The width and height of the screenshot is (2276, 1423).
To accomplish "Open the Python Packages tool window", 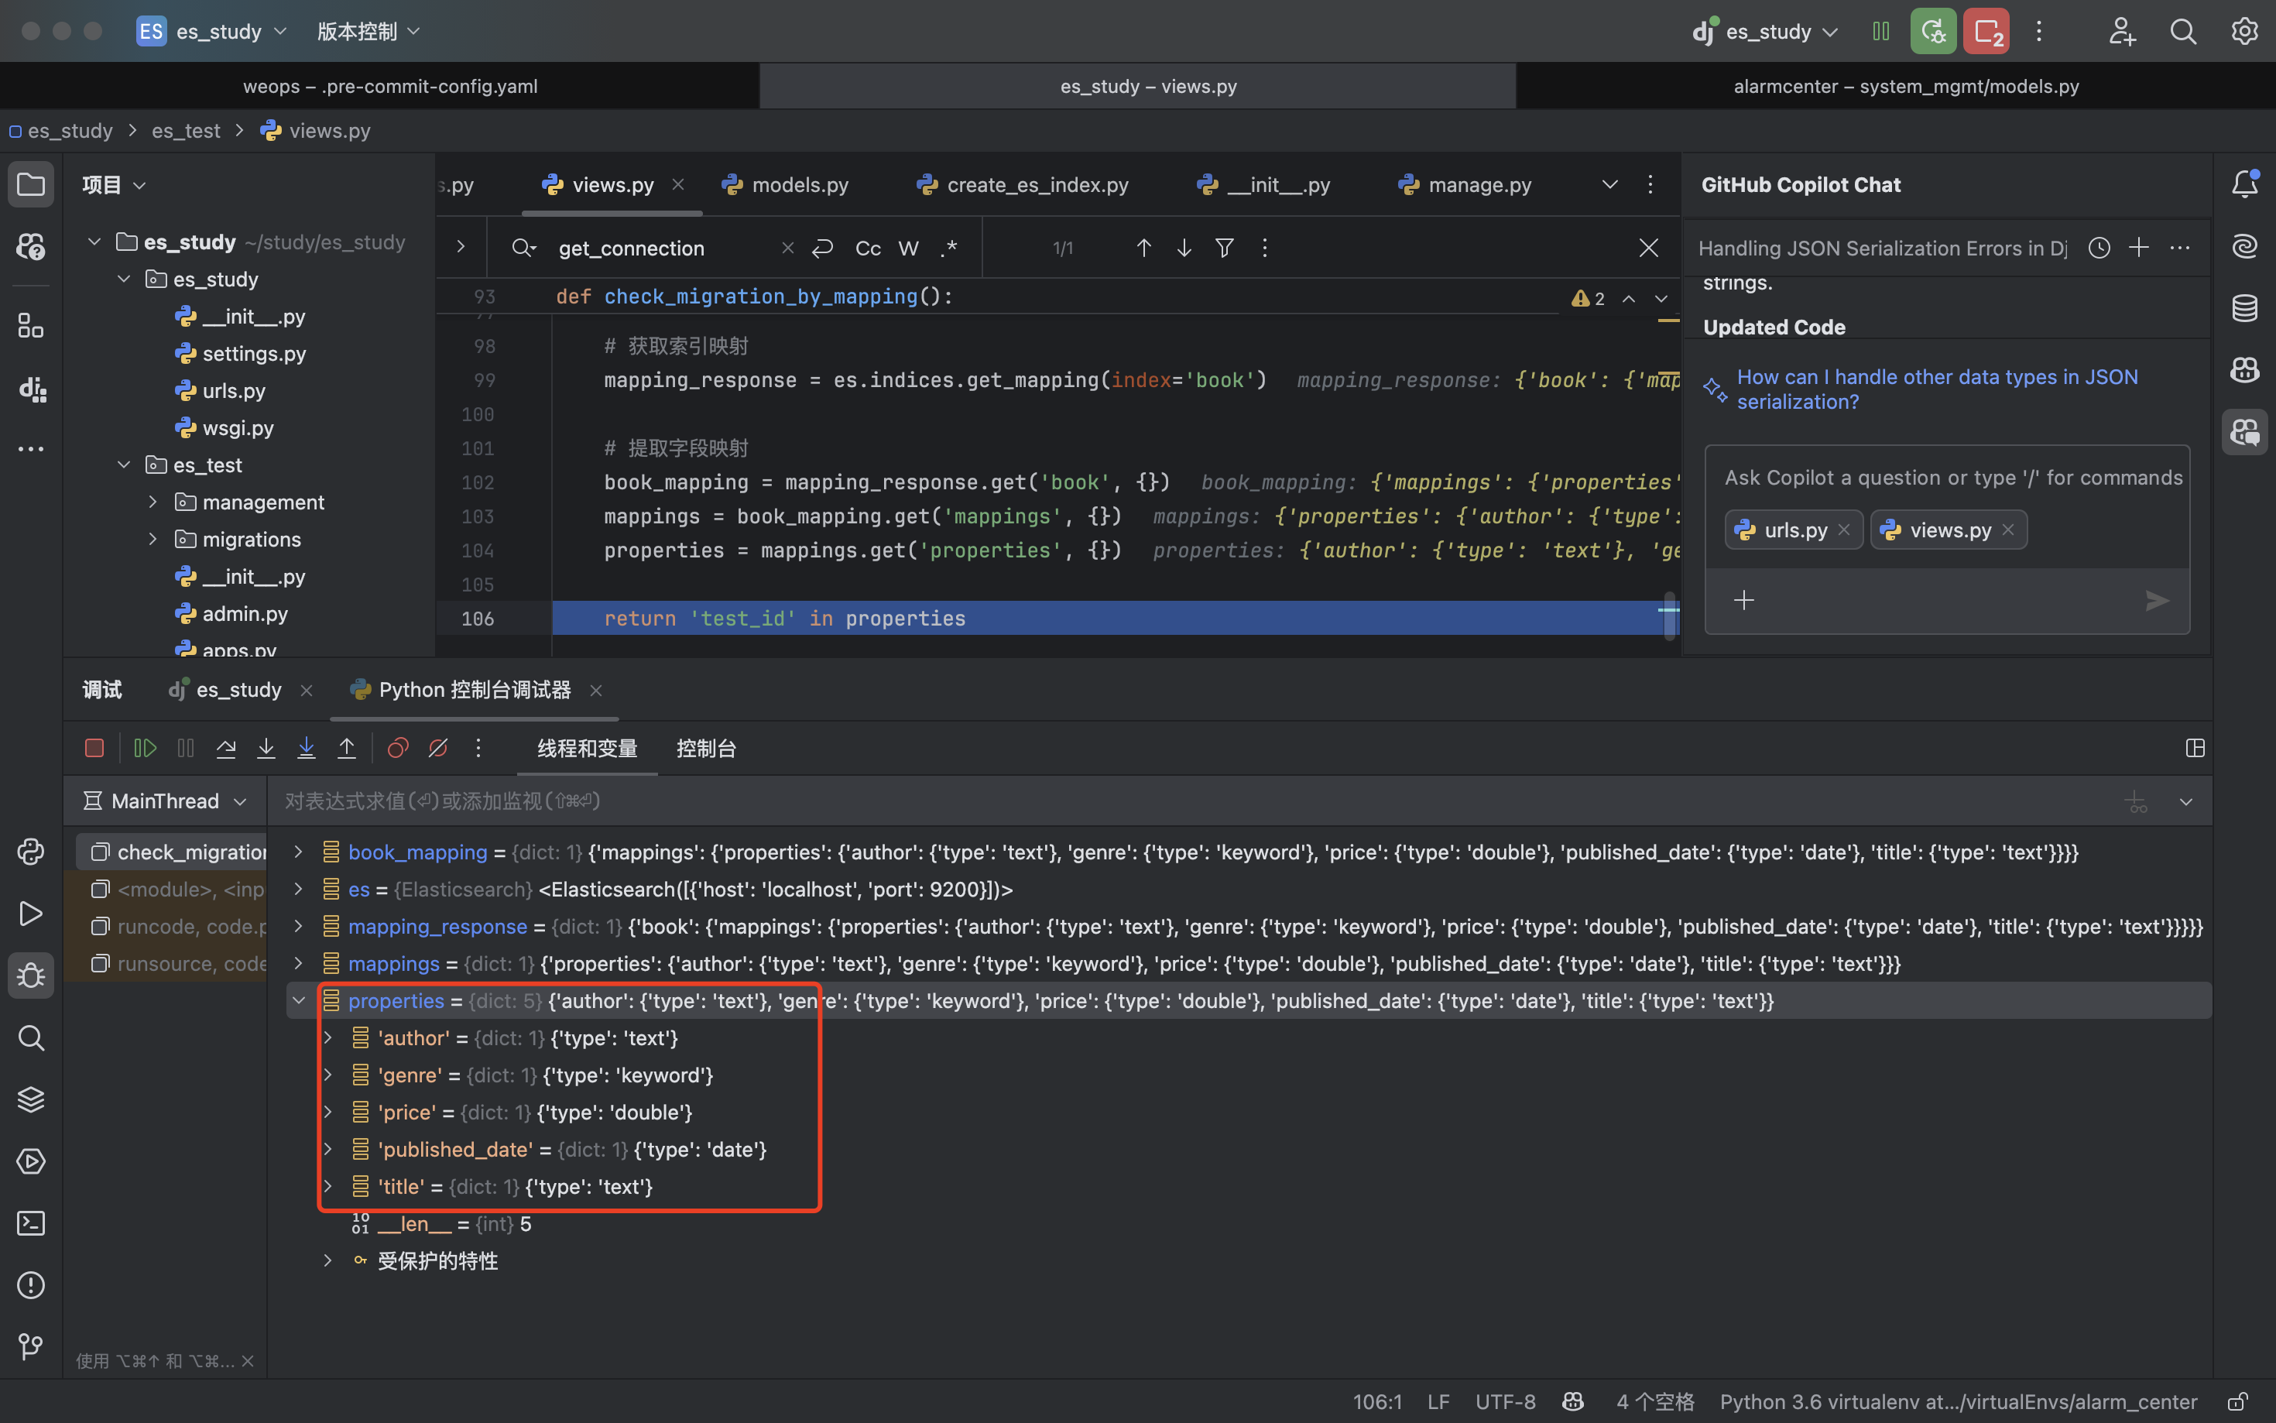I will tap(30, 1099).
